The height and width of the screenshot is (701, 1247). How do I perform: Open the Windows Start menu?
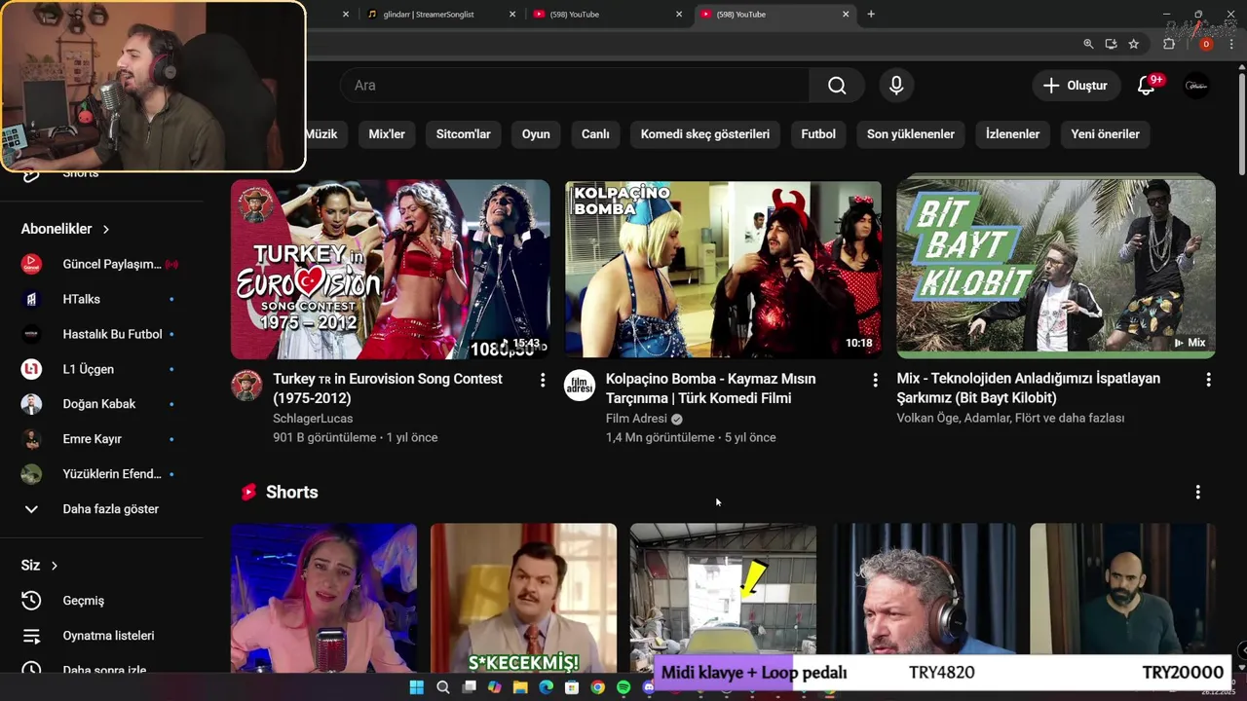pos(417,687)
